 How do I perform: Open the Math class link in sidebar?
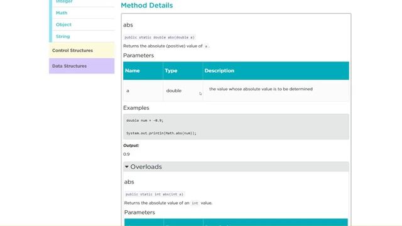click(x=62, y=13)
